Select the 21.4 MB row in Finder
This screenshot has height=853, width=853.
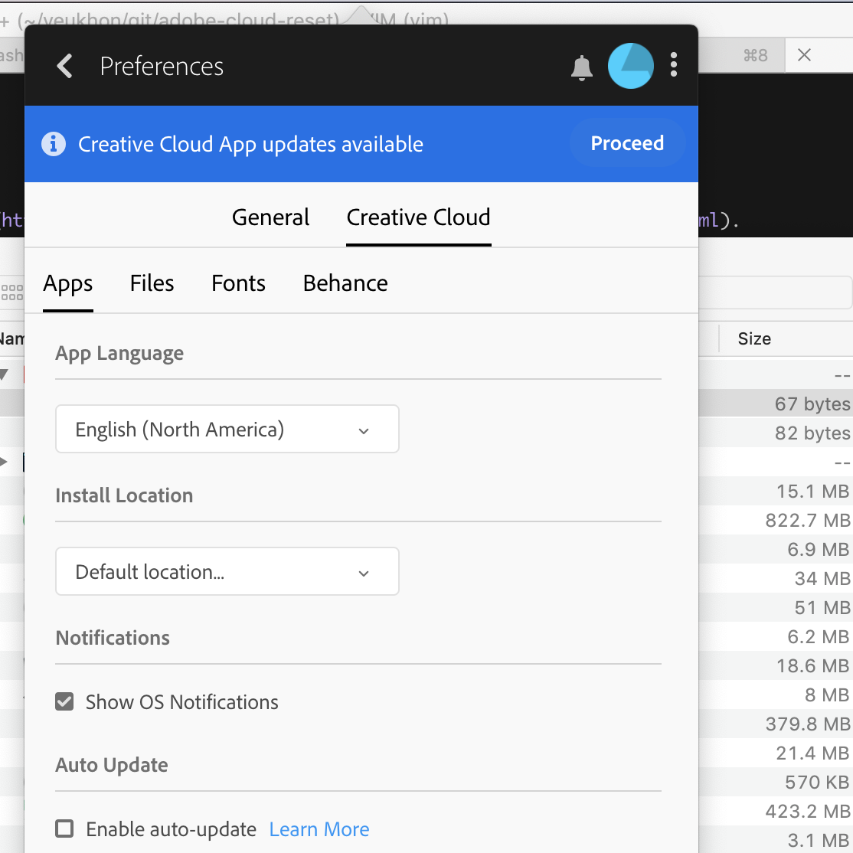point(776,753)
